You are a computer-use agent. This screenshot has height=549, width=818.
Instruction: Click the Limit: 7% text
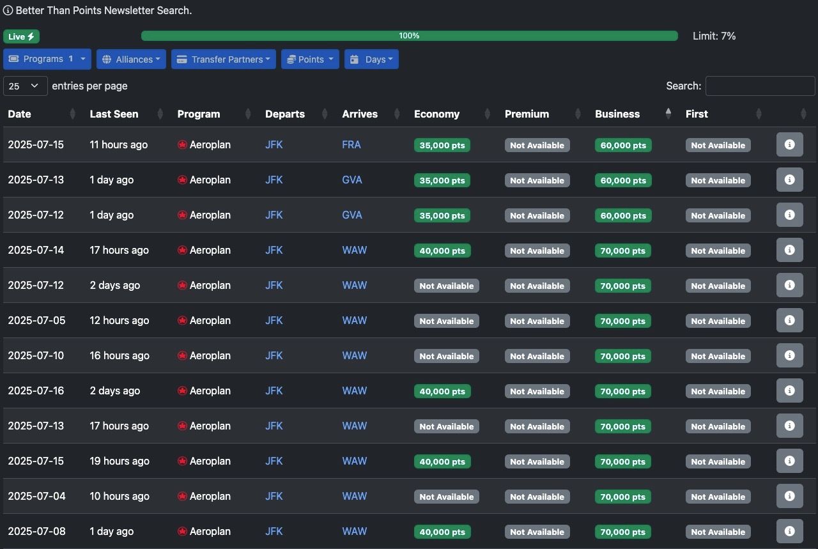[714, 36]
